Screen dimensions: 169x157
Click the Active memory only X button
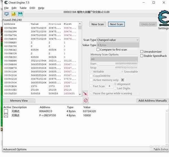click(123, 80)
